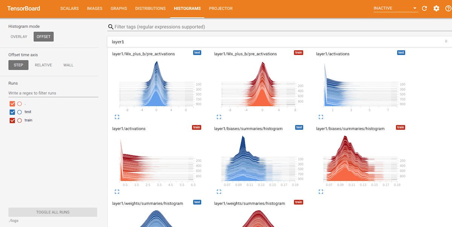Select only the '.' run radio circle
This screenshot has height=227, width=452.
(x=20, y=104)
